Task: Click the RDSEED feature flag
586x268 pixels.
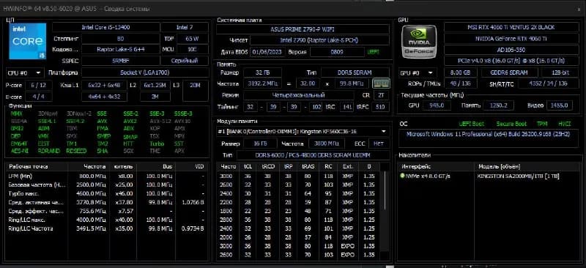Action: coord(76,151)
